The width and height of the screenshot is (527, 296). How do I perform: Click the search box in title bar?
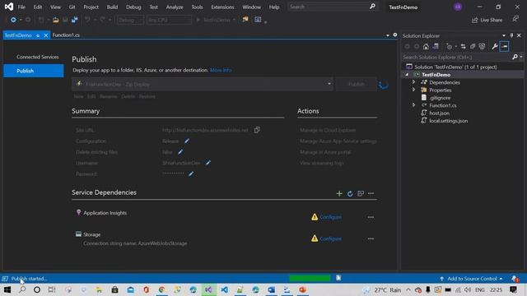pos(332,7)
